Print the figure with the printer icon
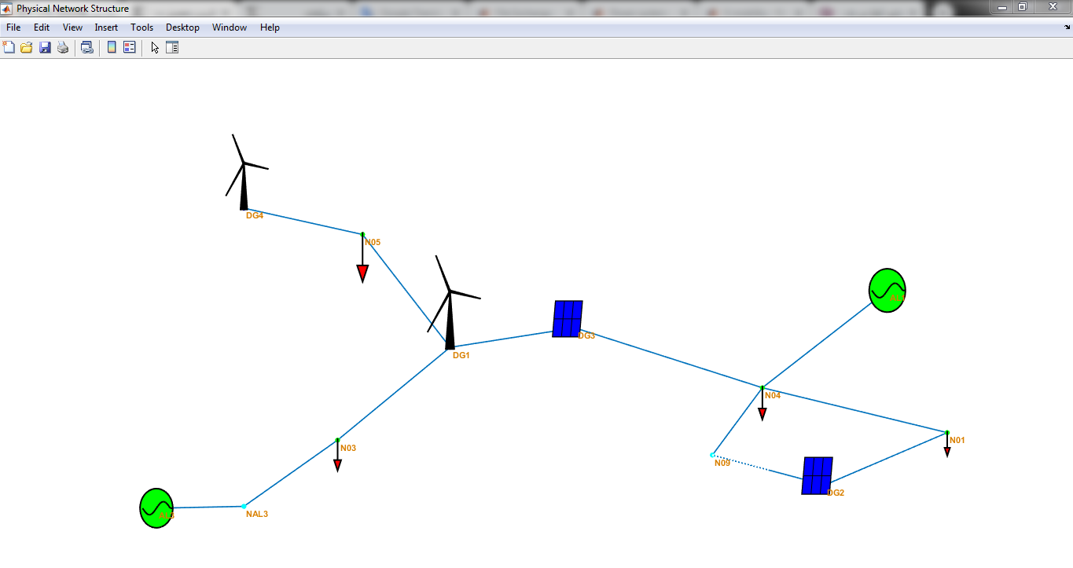Screen dimensions: 1073x568 click(63, 48)
